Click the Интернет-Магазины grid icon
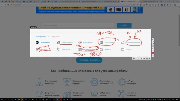 coord(80,49)
